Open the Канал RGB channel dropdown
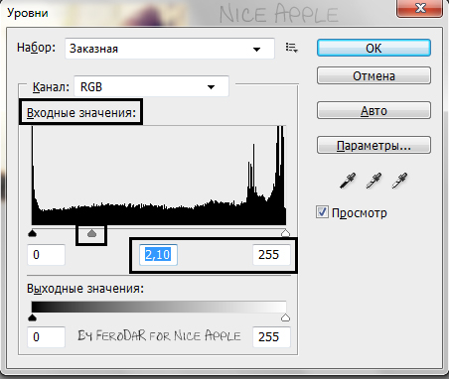The height and width of the screenshot is (379, 449). (151, 86)
